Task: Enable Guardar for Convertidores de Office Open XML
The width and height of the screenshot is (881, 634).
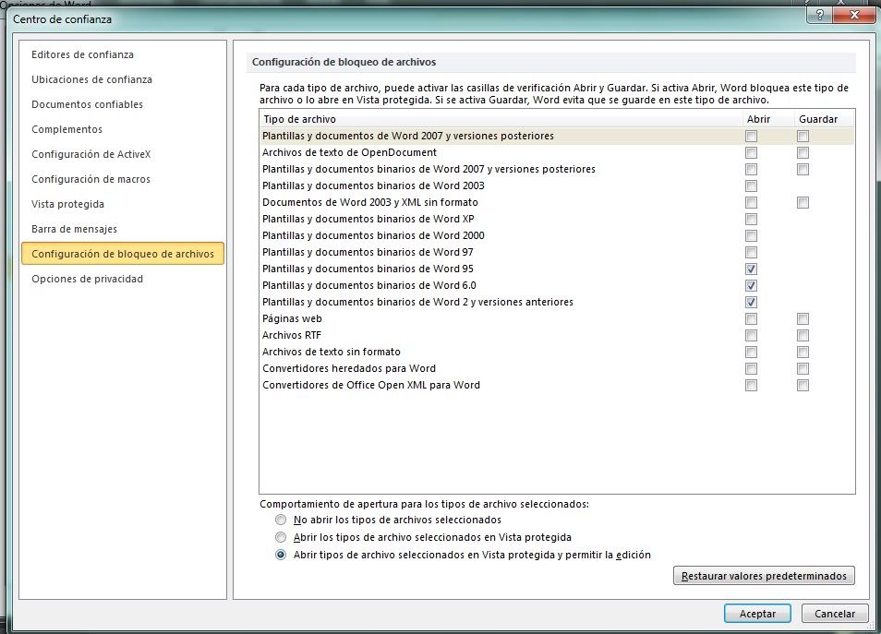Action: (x=803, y=385)
